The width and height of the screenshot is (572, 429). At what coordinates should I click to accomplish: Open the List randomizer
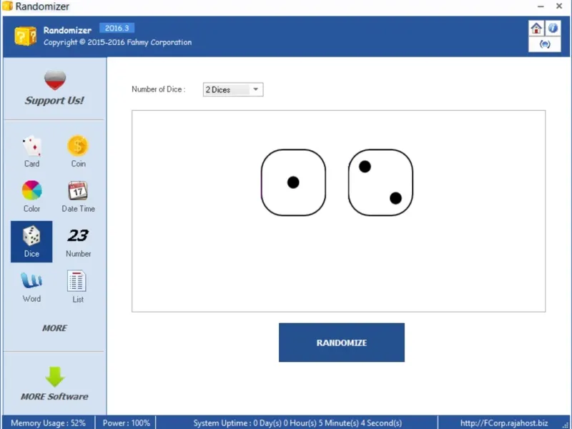(77, 287)
